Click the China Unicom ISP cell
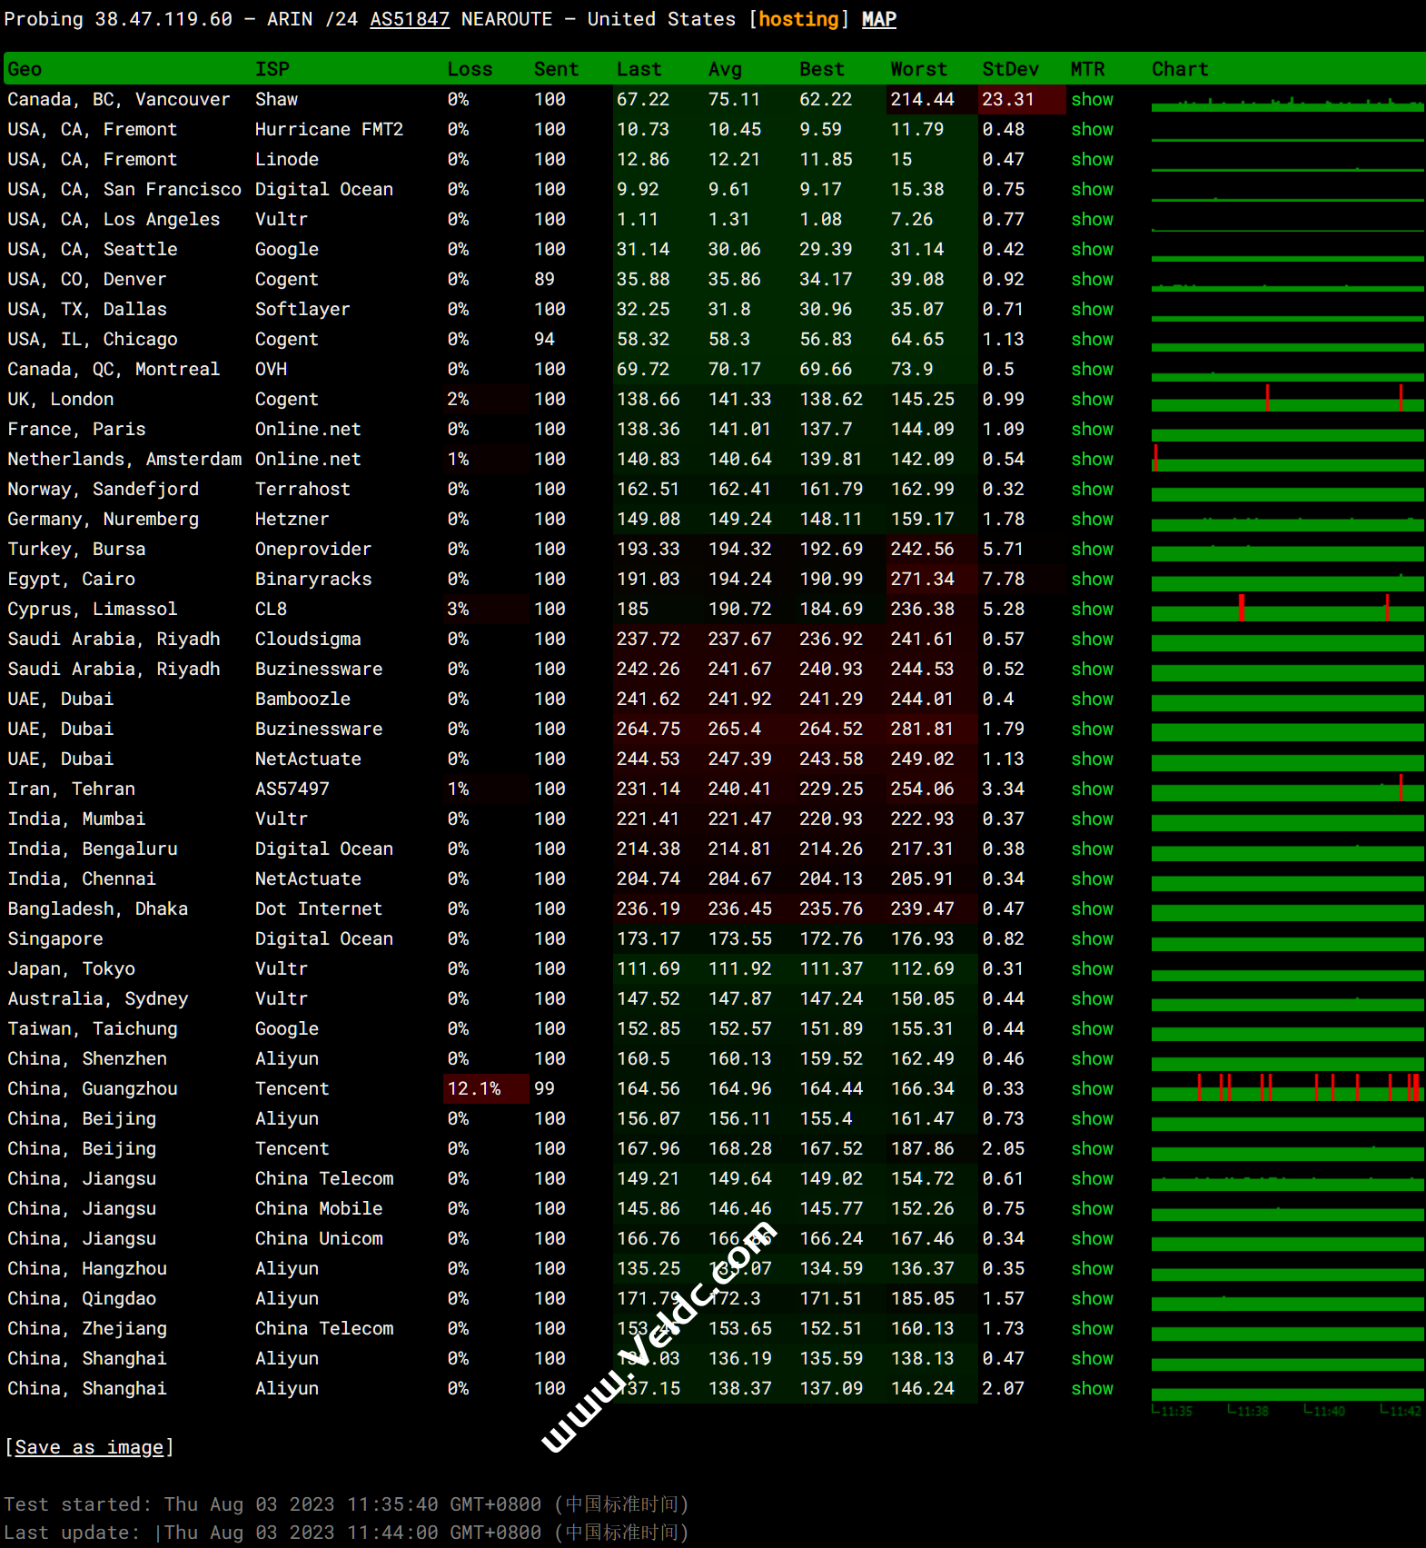This screenshot has height=1548, width=1426. point(319,1238)
